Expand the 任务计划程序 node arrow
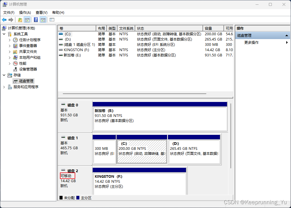 pyautogui.click(x=10, y=40)
